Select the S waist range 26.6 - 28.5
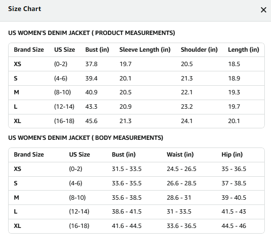 (x=182, y=183)
